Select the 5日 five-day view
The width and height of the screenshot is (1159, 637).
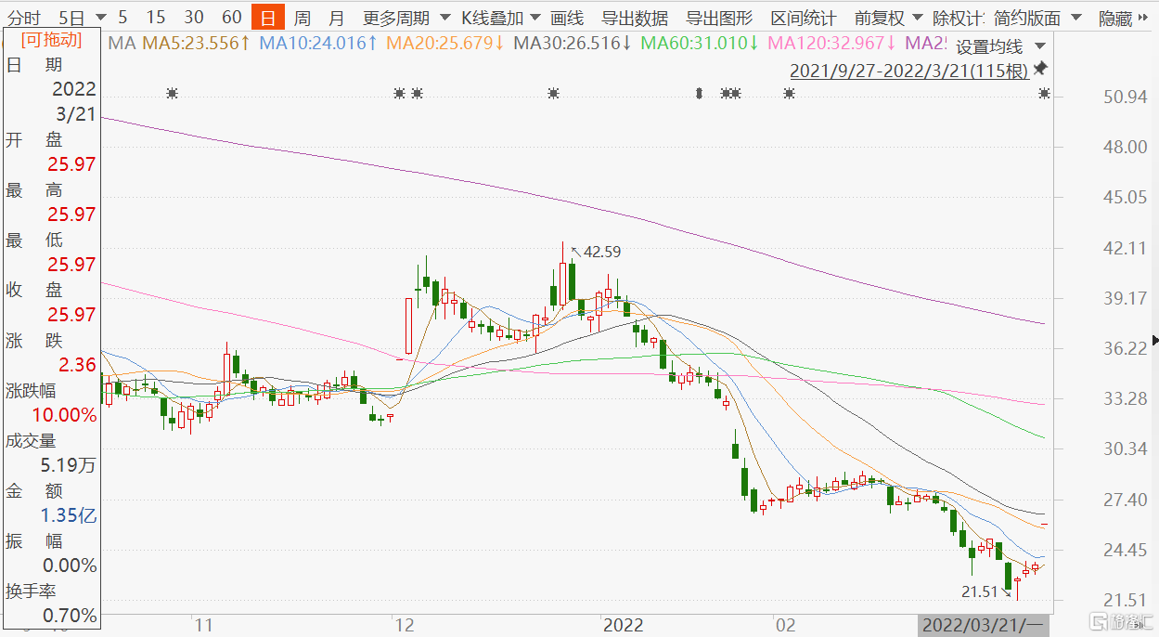(x=71, y=18)
